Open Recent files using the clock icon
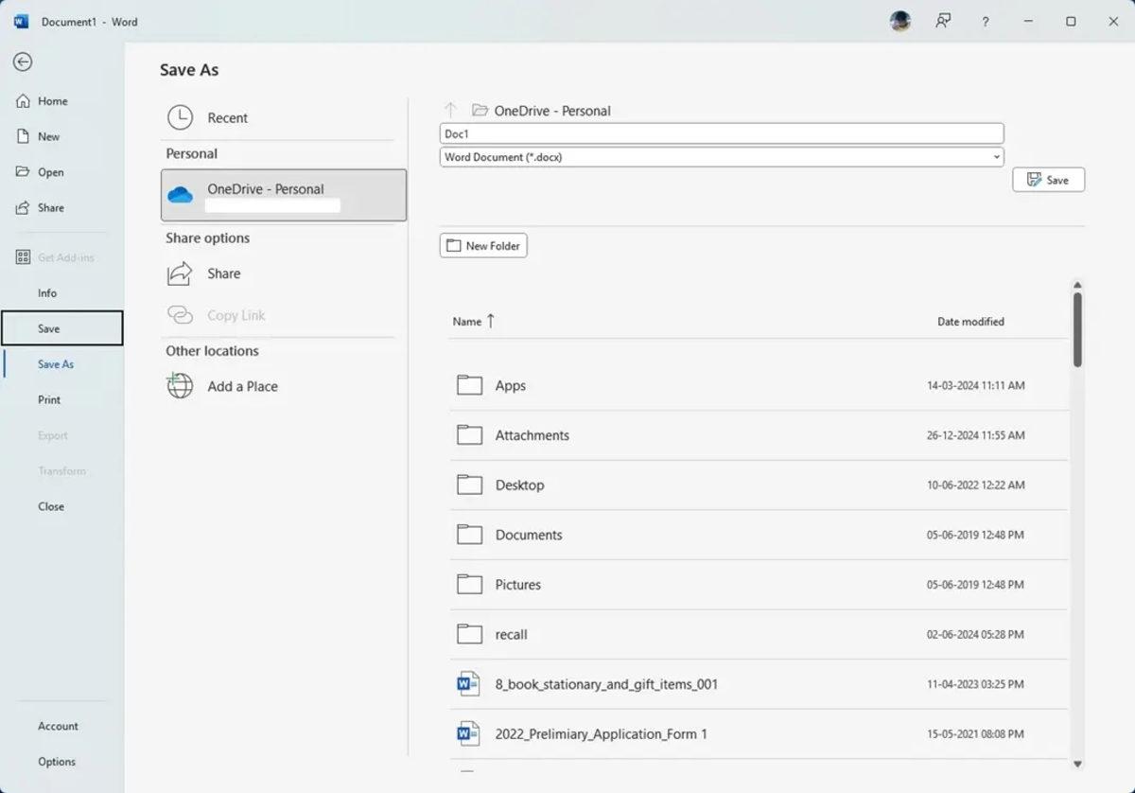The height and width of the screenshot is (793, 1135). pyautogui.click(x=180, y=117)
